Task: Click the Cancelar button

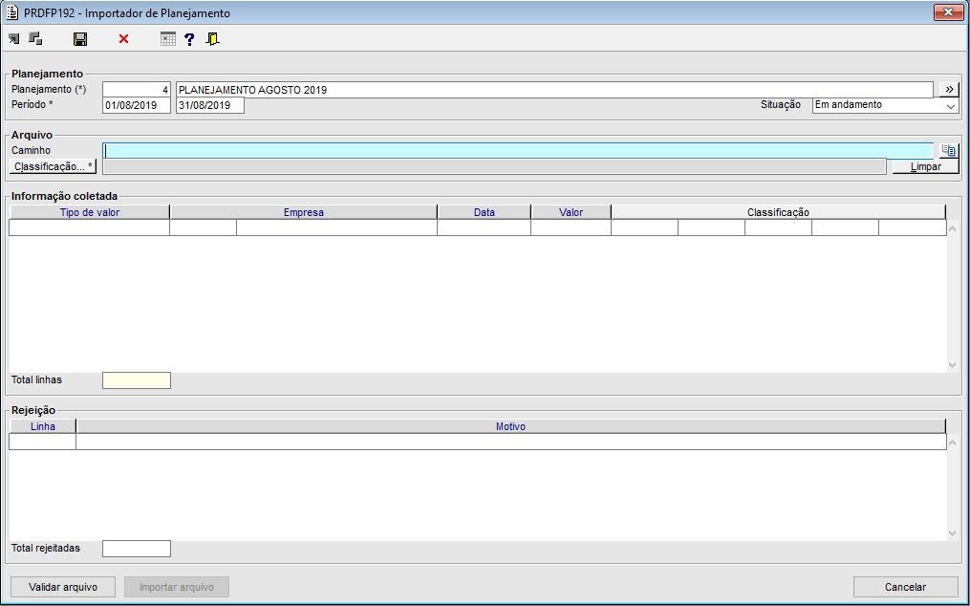Action: click(906, 587)
